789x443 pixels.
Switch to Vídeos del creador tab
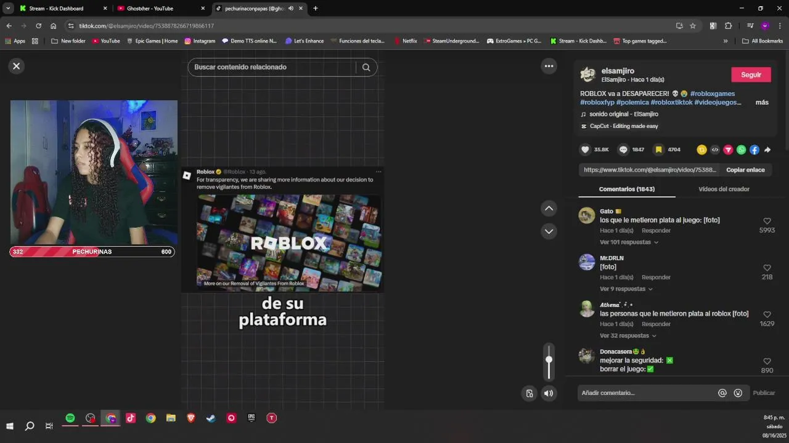coord(724,189)
